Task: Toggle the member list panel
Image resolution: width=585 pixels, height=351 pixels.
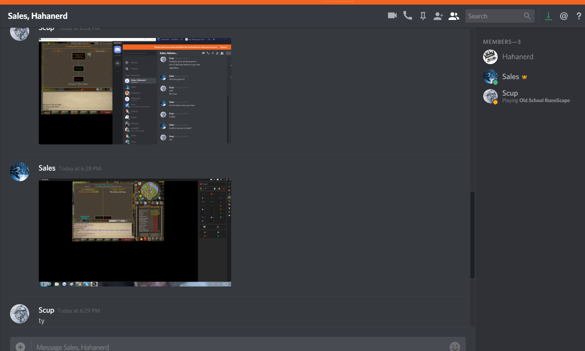Action: [454, 16]
